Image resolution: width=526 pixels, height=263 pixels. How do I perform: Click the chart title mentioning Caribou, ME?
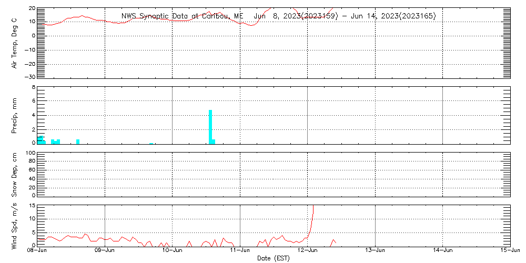(278, 16)
